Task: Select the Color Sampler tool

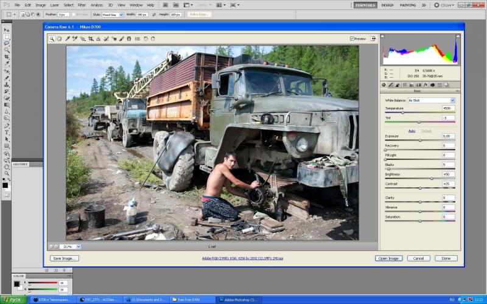Action: coord(75,39)
